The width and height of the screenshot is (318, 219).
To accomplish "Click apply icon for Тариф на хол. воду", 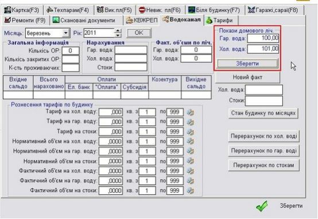I will click(x=190, y=112).
